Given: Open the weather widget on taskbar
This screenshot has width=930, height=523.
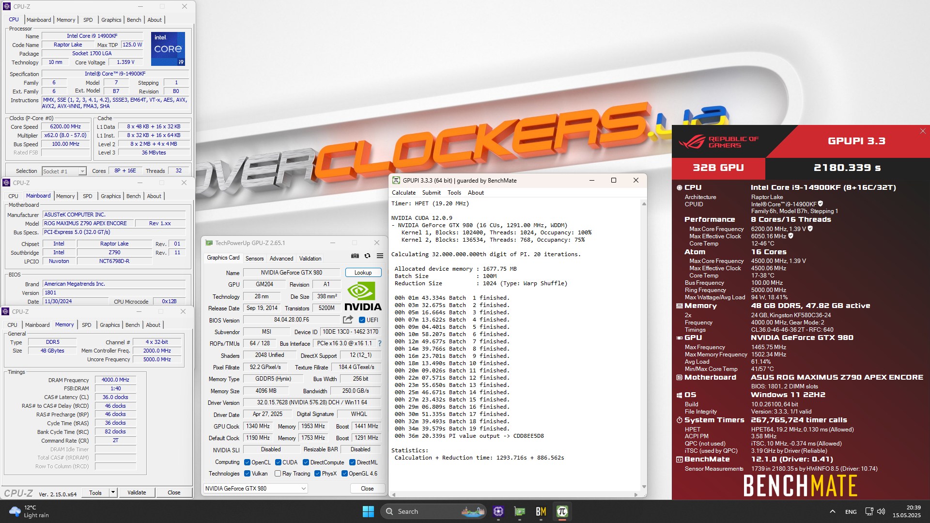Looking at the screenshot, I should (x=29, y=511).
